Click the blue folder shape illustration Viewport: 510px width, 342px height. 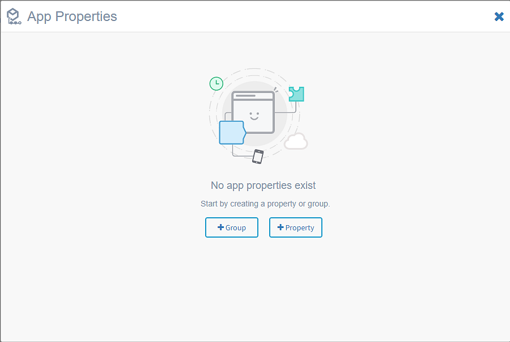click(232, 133)
